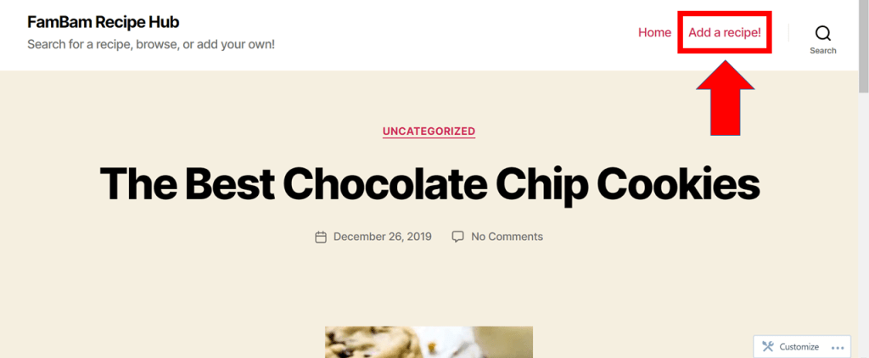Click the vertical divider left of Search

(788, 33)
